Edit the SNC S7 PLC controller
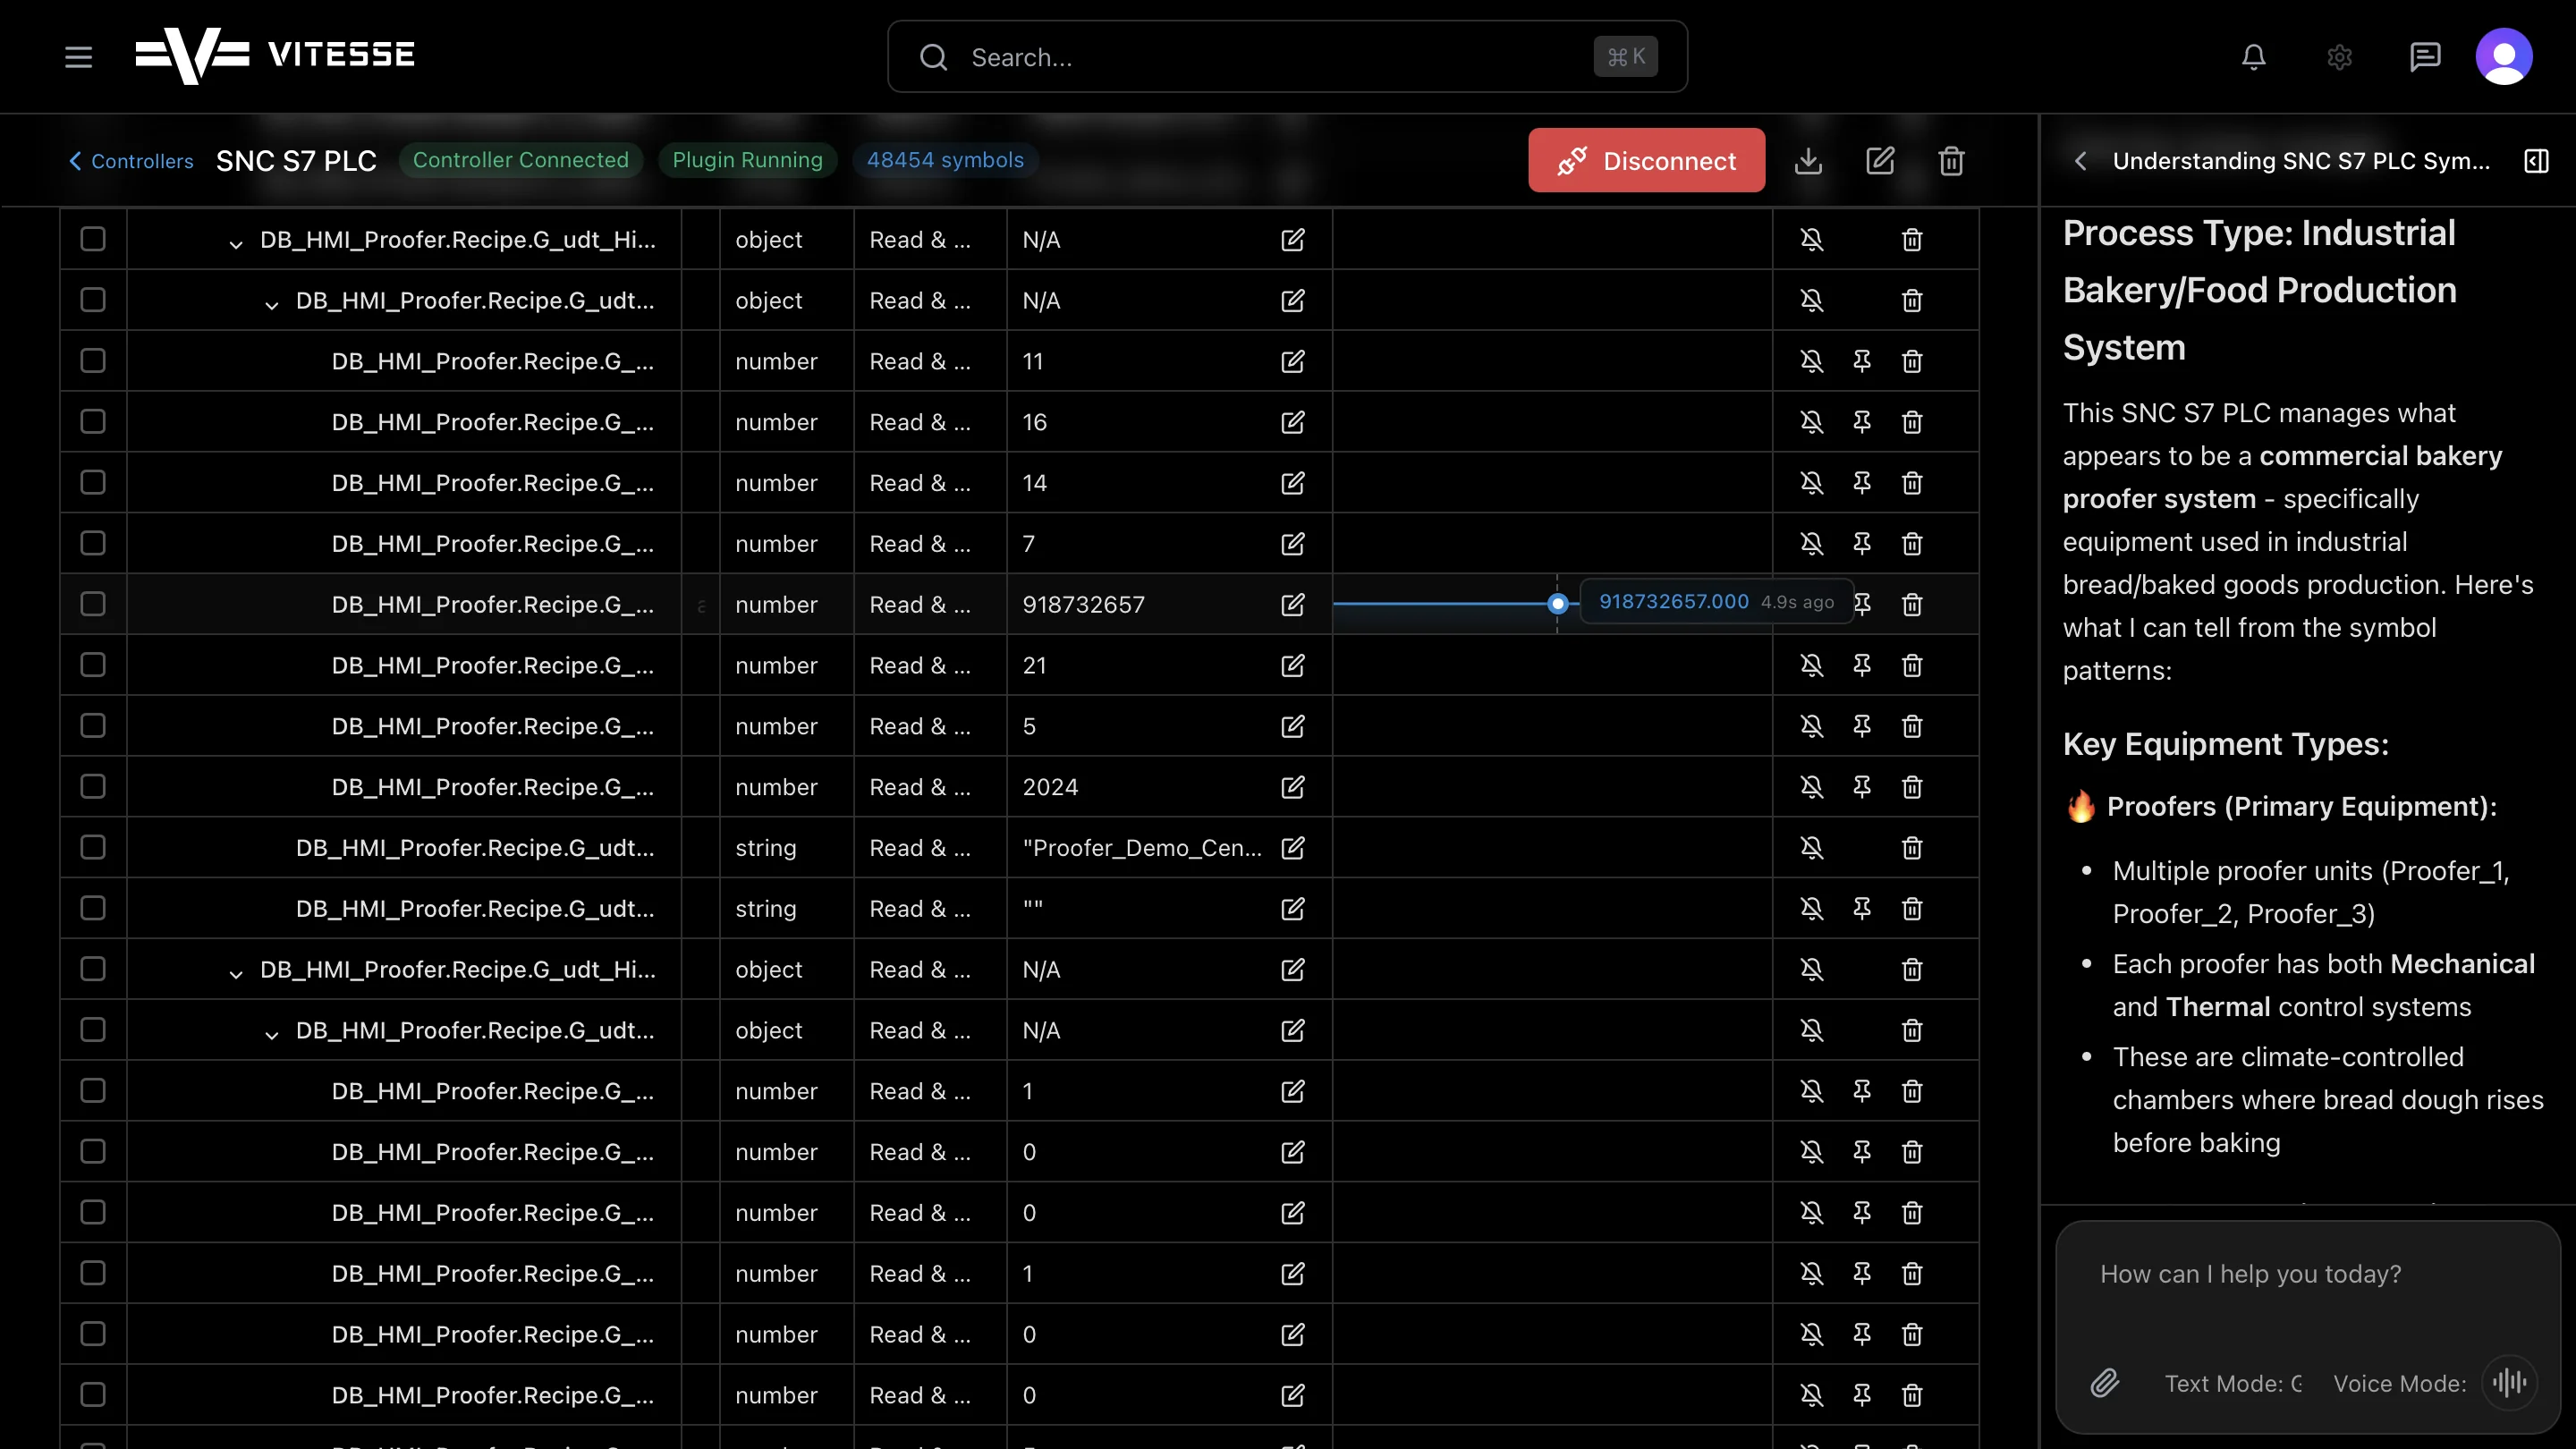The height and width of the screenshot is (1449, 2576). 1880,161
